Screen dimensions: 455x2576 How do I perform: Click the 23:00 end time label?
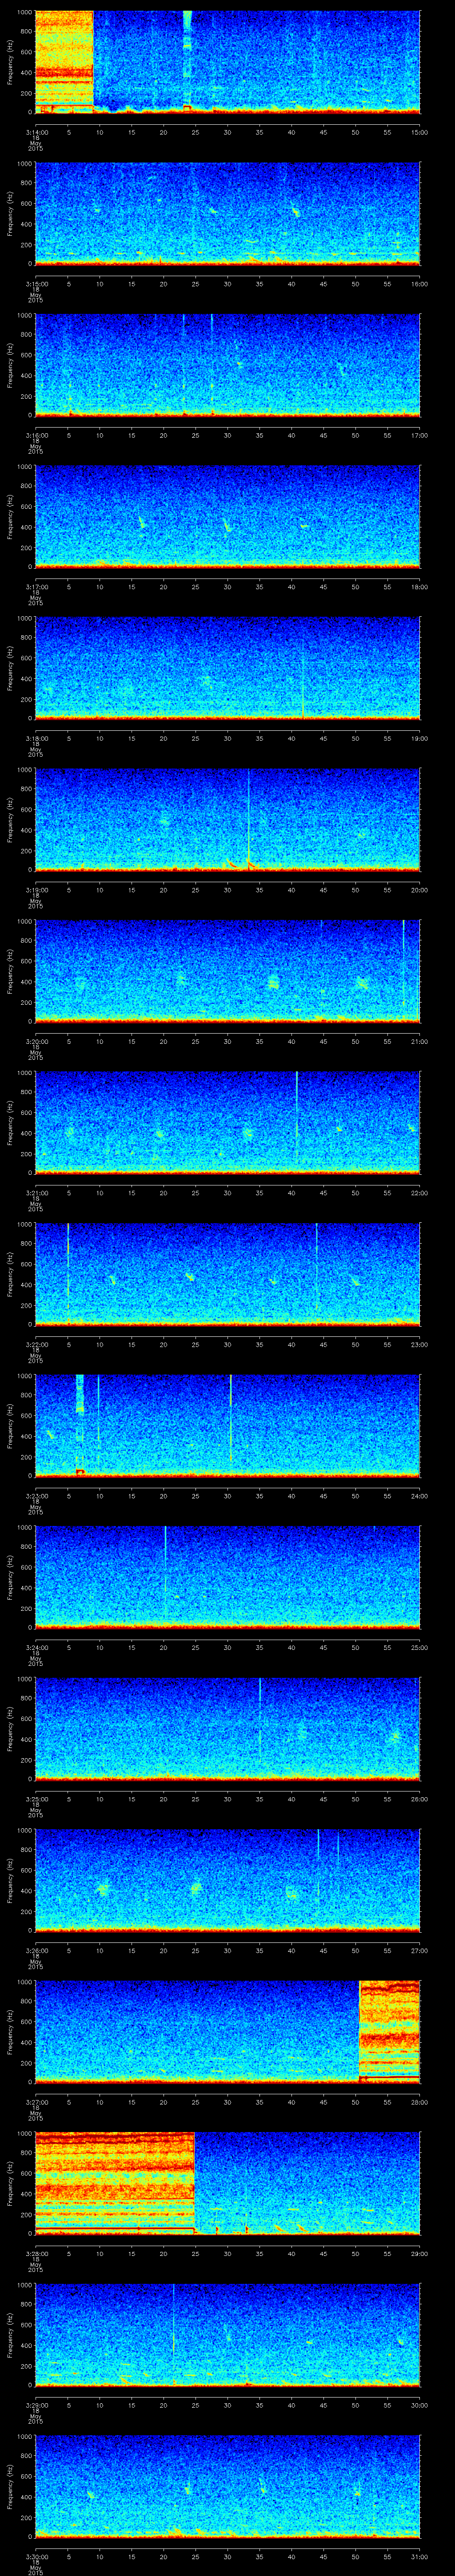point(419,1344)
